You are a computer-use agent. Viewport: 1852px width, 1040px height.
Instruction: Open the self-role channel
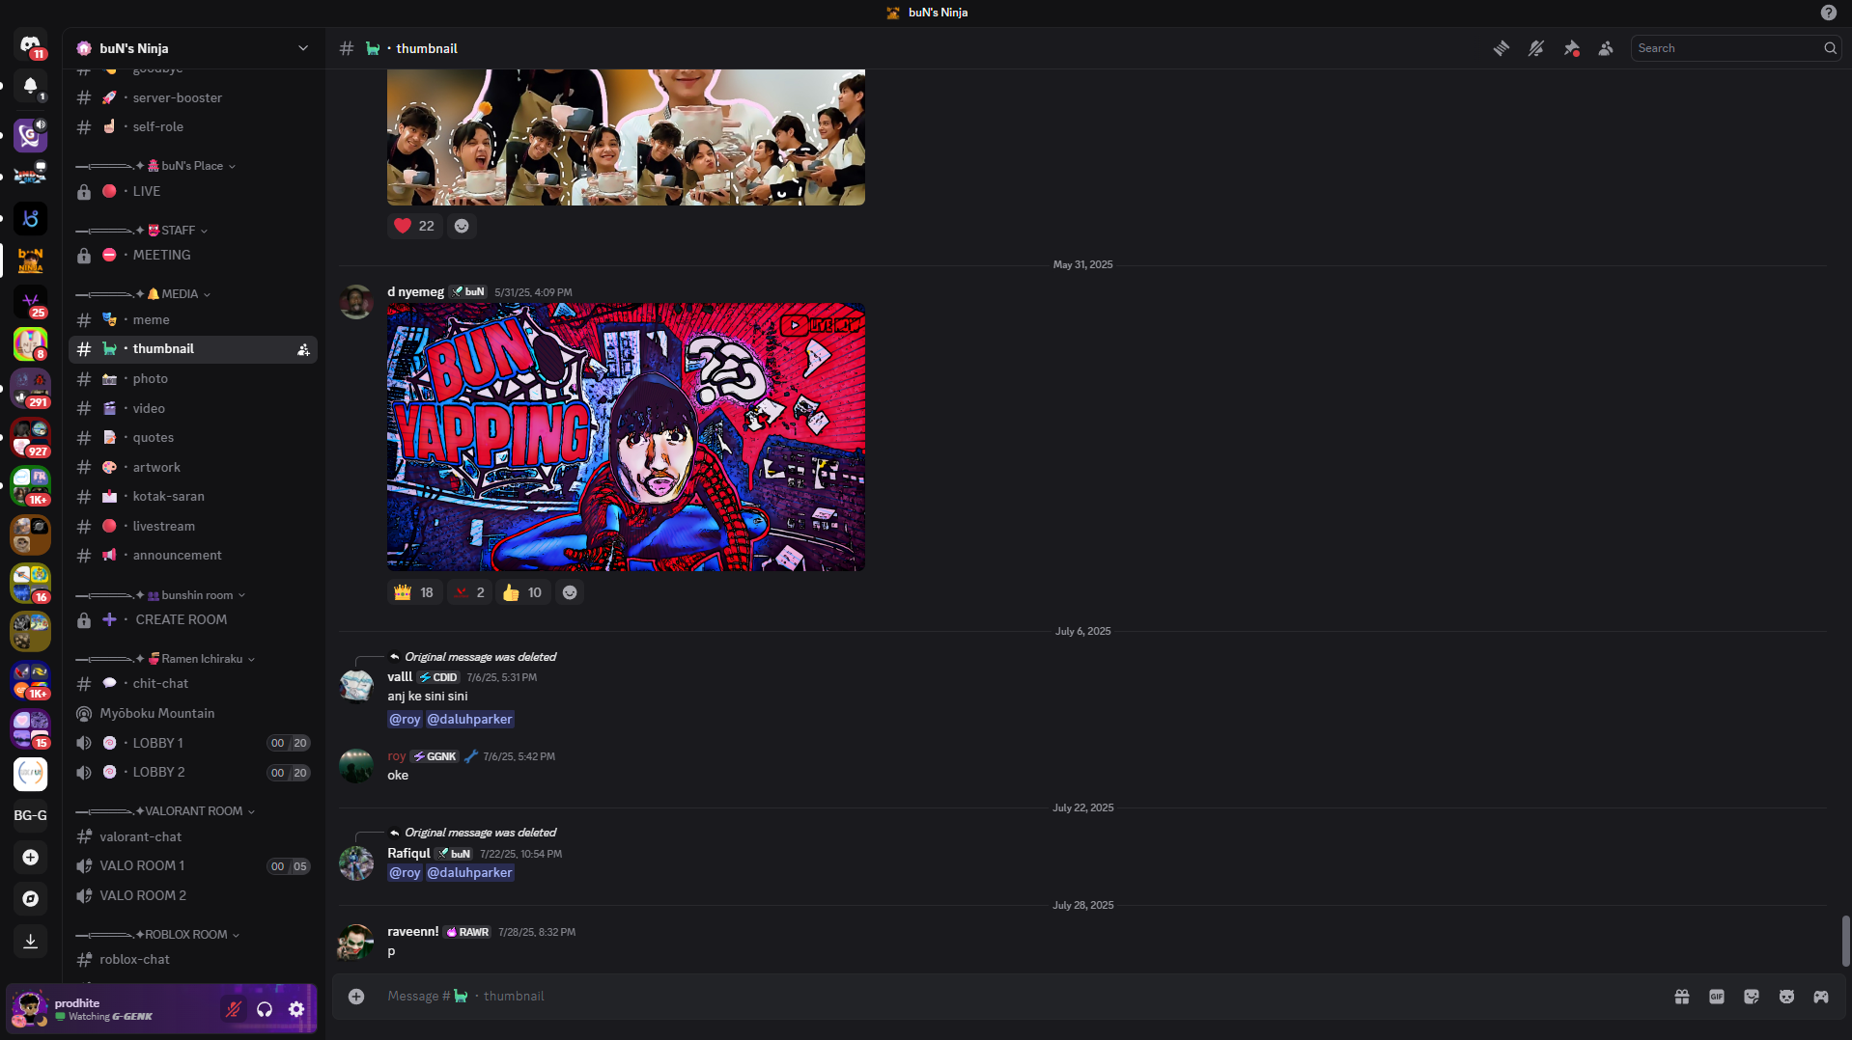pyautogui.click(x=193, y=126)
